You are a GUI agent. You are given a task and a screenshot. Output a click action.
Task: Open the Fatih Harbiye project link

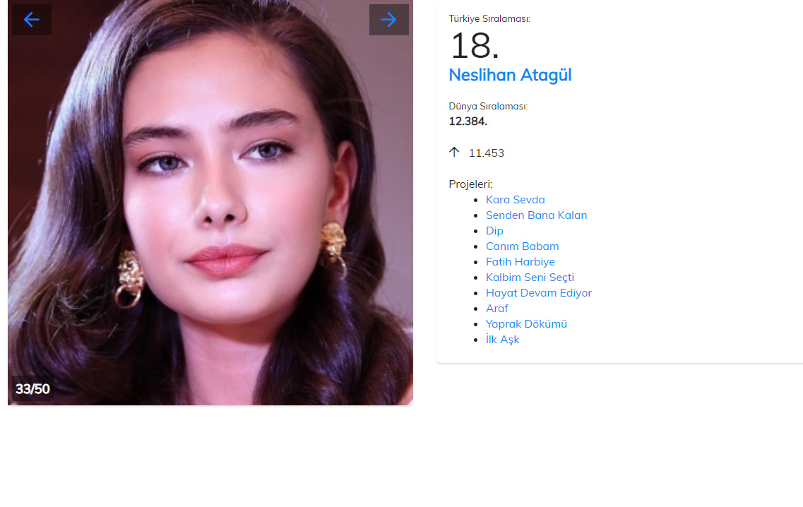pos(521,262)
